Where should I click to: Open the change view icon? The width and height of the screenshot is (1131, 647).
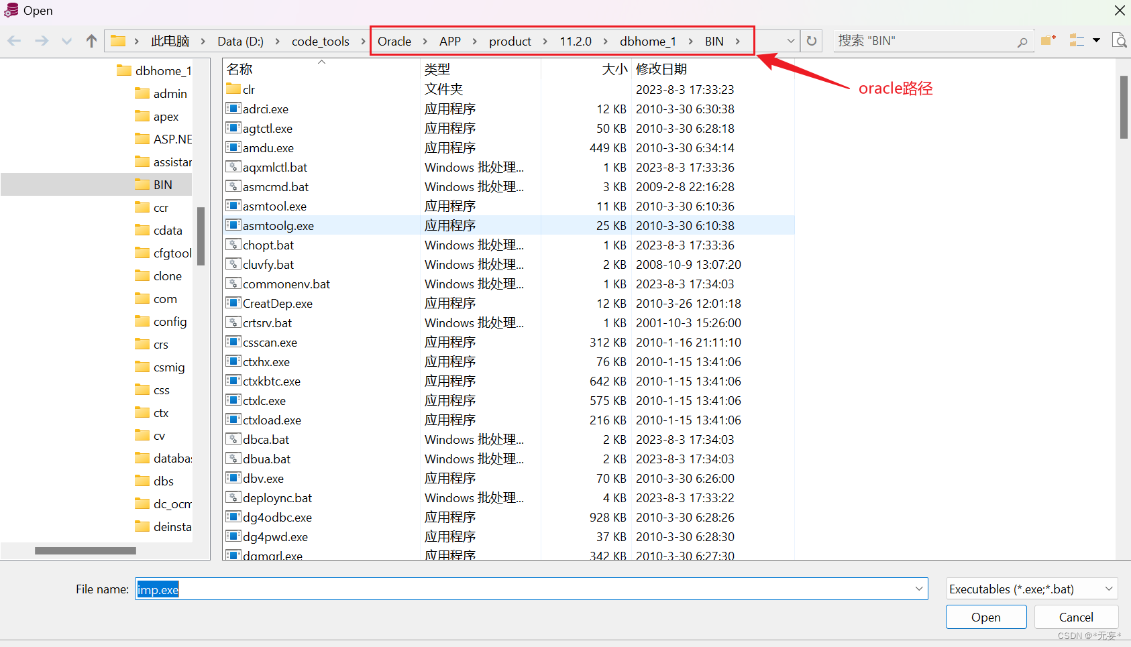1077,40
